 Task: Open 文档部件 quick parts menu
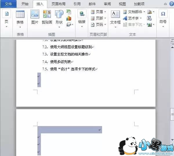(134, 12)
